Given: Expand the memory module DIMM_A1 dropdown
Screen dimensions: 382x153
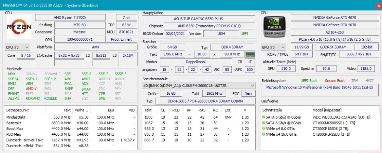Looking at the screenshot, I should pos(199,86).
